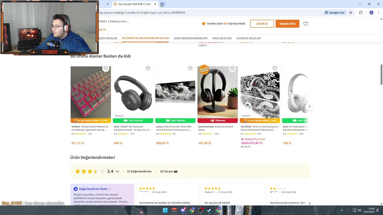Screen dimensions: 383x215
Task: Click the info icon next to Değerlendirme Özeti
Action: point(110,189)
